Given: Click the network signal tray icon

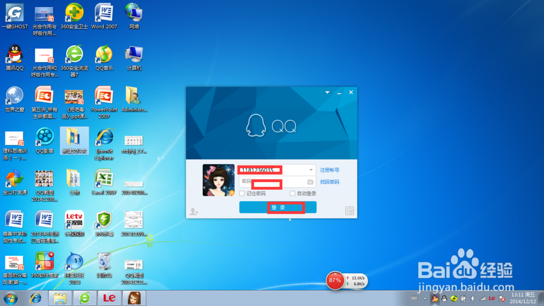Looking at the screenshot, I should [483, 298].
